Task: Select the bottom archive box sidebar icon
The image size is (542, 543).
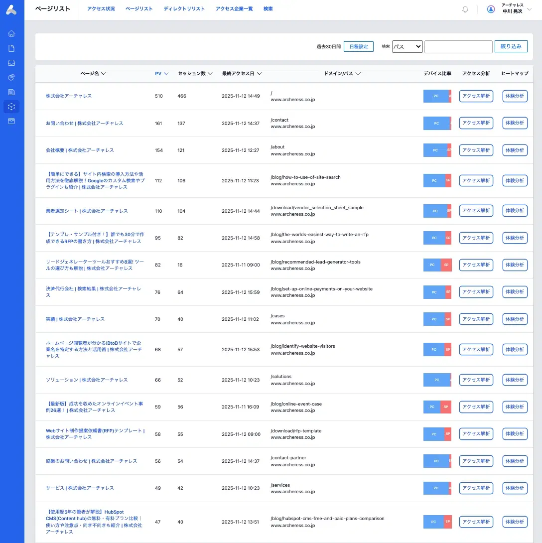Action: pyautogui.click(x=11, y=121)
